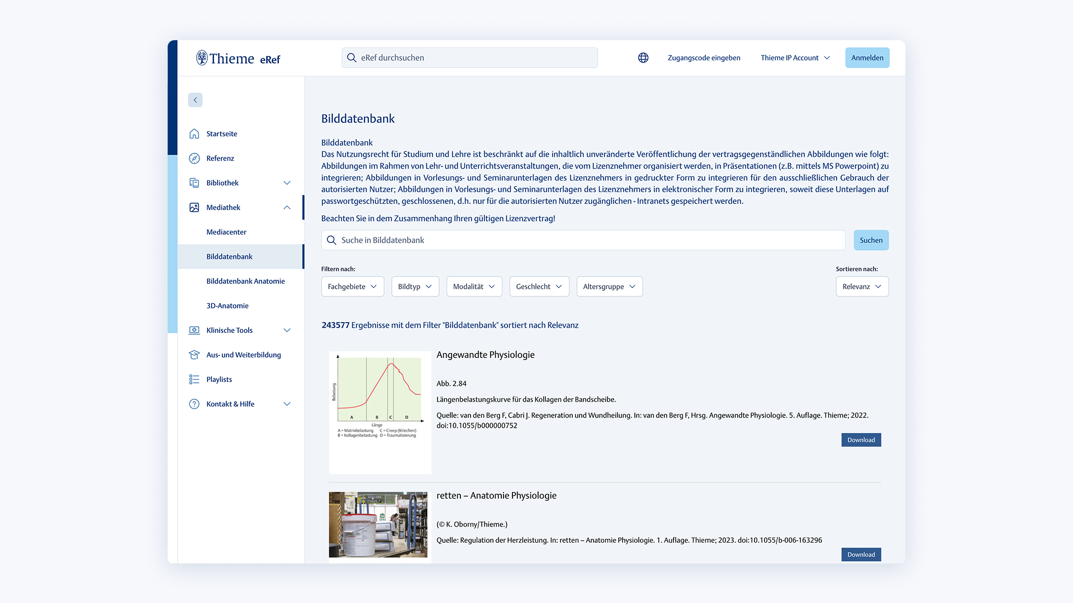
Task: Collapse the Mediathek menu chevron
Action: [x=287, y=207]
